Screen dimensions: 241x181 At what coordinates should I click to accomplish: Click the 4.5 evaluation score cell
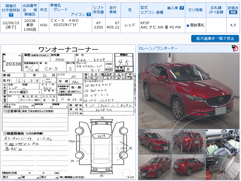pos(232,25)
